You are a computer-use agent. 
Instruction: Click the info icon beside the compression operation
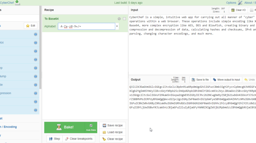click(35, 93)
